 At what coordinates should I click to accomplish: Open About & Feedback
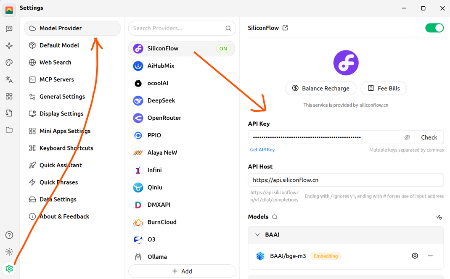point(72,216)
